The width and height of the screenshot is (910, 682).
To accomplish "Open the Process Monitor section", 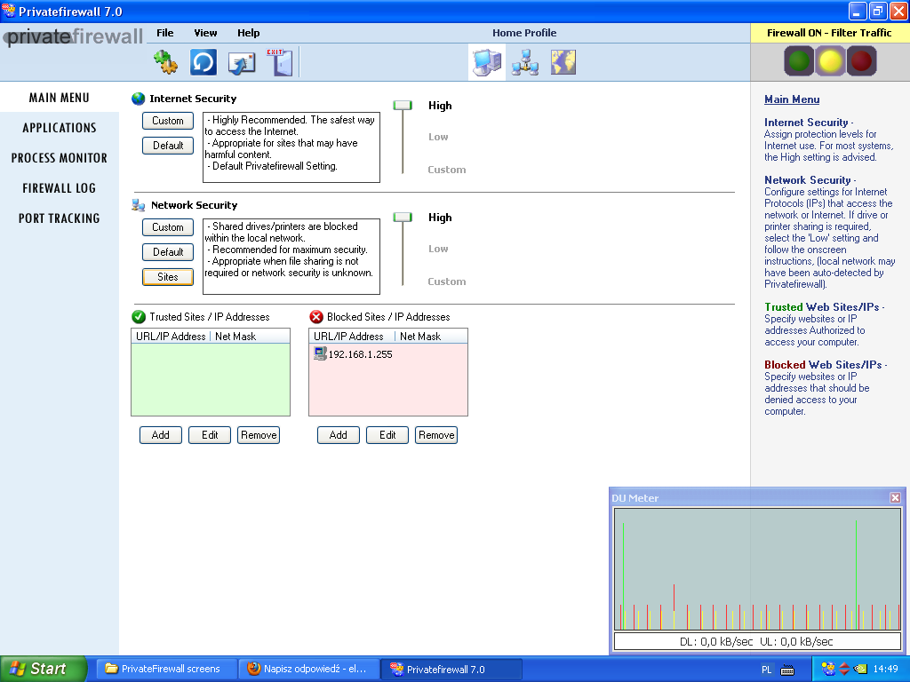I will tap(60, 158).
